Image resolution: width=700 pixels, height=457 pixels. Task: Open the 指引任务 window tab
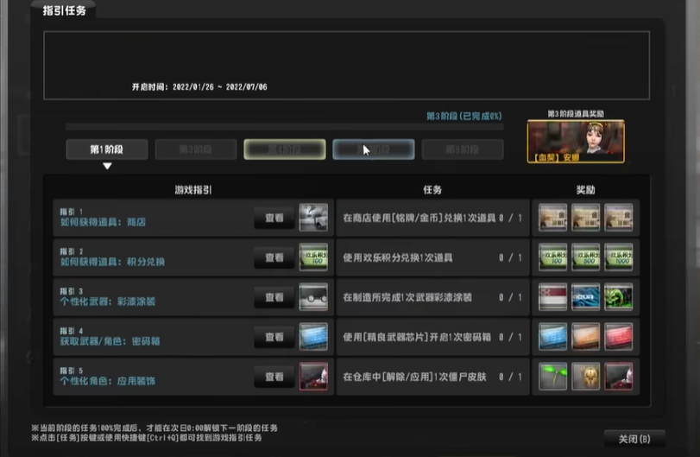64,10
